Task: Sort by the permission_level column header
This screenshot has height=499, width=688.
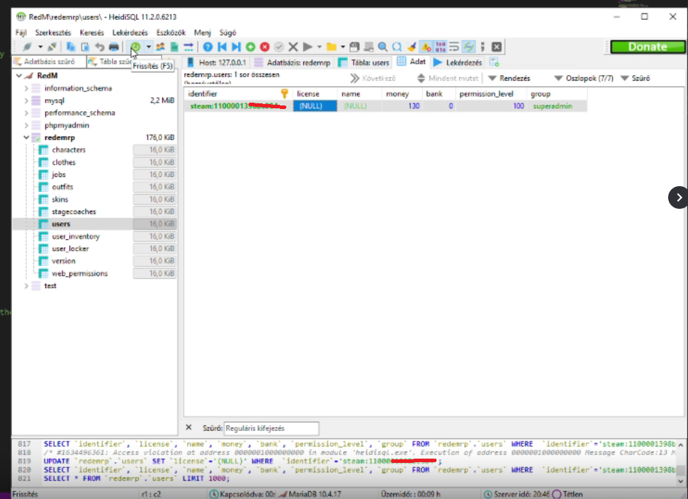Action: [x=491, y=94]
